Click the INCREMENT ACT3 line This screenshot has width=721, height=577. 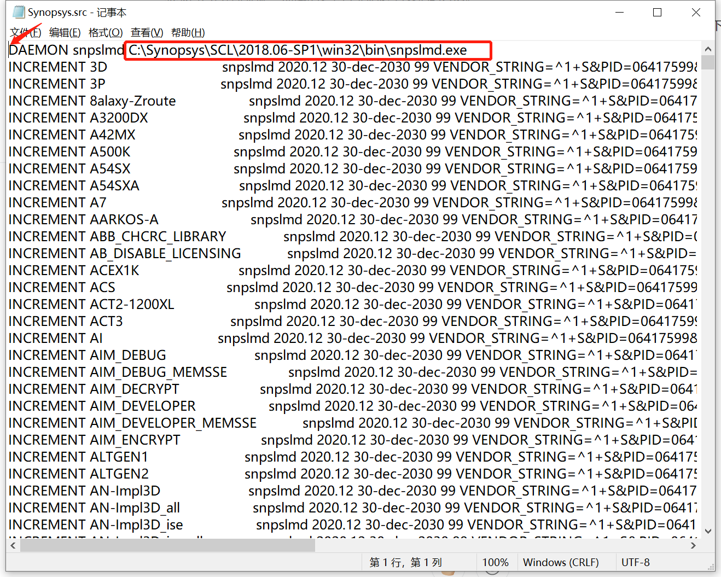(x=353, y=322)
